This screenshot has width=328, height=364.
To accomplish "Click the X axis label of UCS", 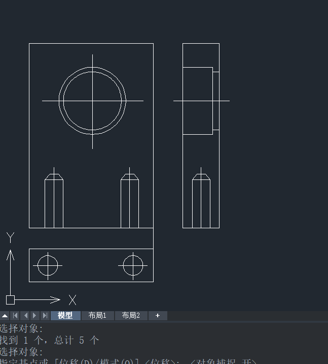I will click(72, 300).
